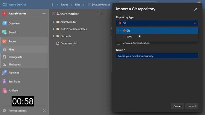Collapse the sidebar with double-chevron icon
This screenshot has width=205, height=115.
click(x=44, y=111)
